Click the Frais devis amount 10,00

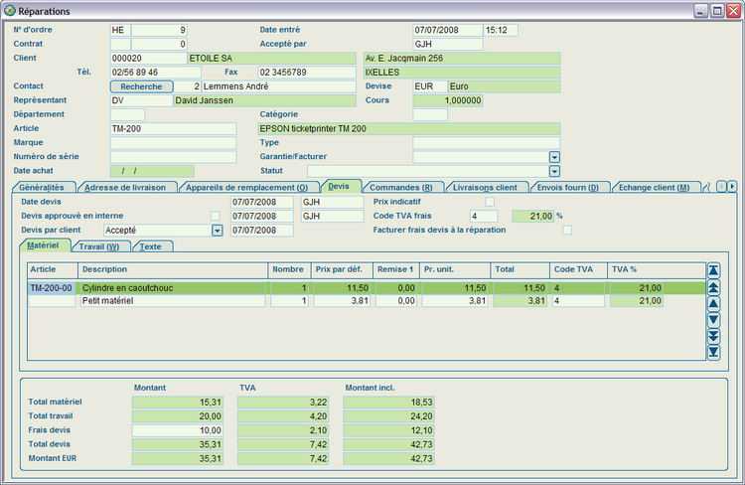tap(177, 430)
